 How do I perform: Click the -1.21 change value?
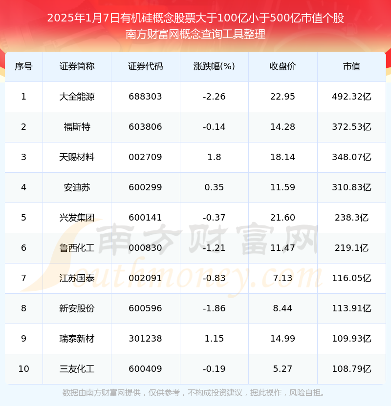(214, 248)
